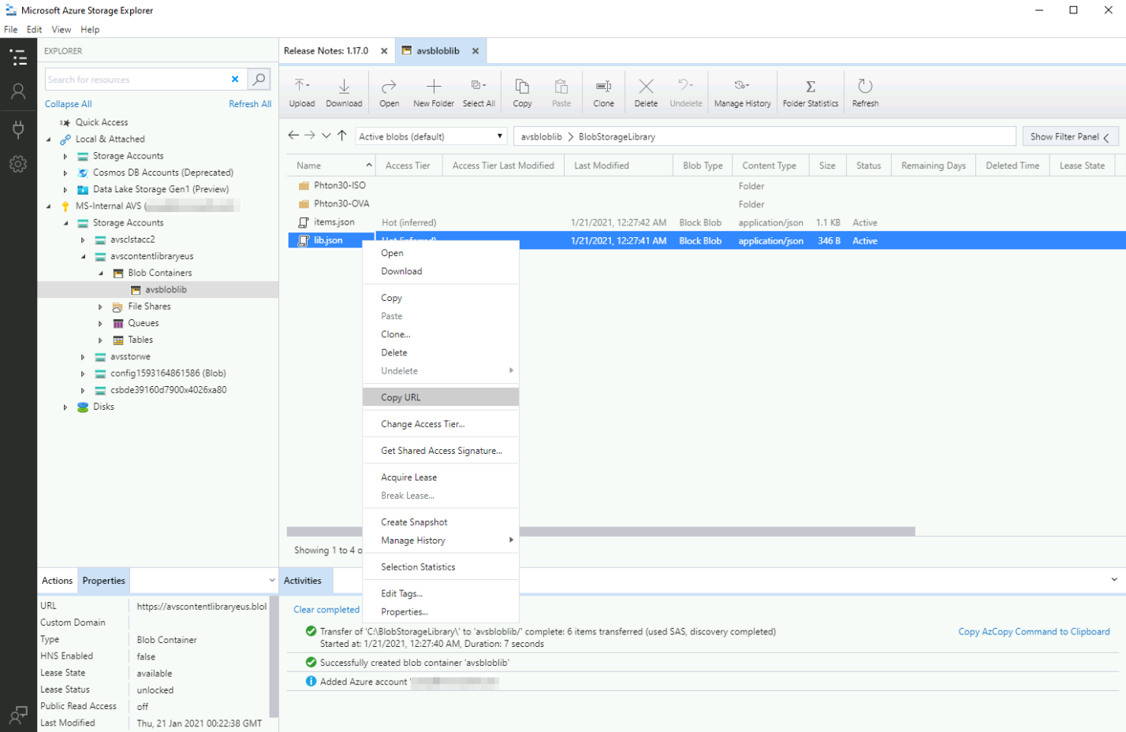Image resolution: width=1126 pixels, height=732 pixels.
Task: Open the Feedback icon in the sidebar
Action: coord(18,715)
